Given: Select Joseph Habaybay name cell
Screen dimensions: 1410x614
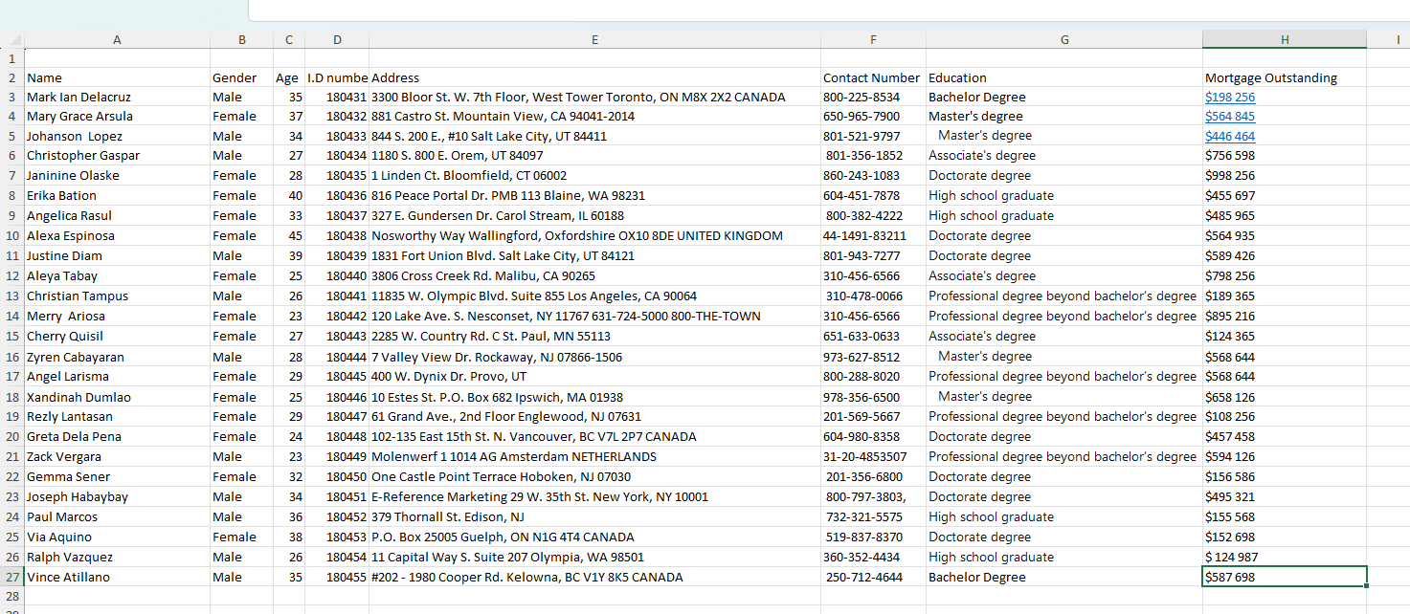Looking at the screenshot, I should point(117,496).
